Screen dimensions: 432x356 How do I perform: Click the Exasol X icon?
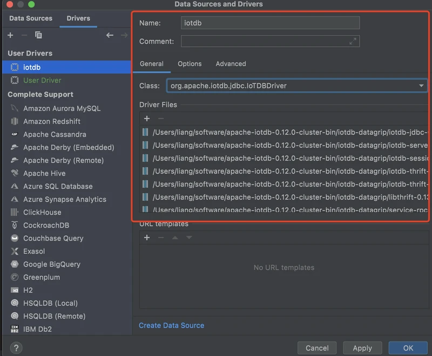coord(15,251)
